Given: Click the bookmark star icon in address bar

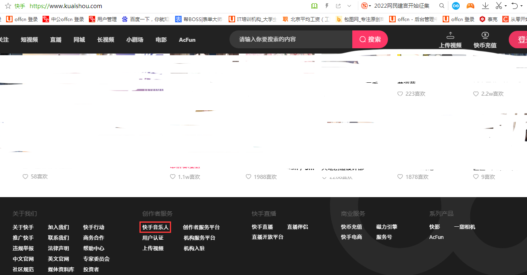Looking at the screenshot, I should (x=8, y=6).
